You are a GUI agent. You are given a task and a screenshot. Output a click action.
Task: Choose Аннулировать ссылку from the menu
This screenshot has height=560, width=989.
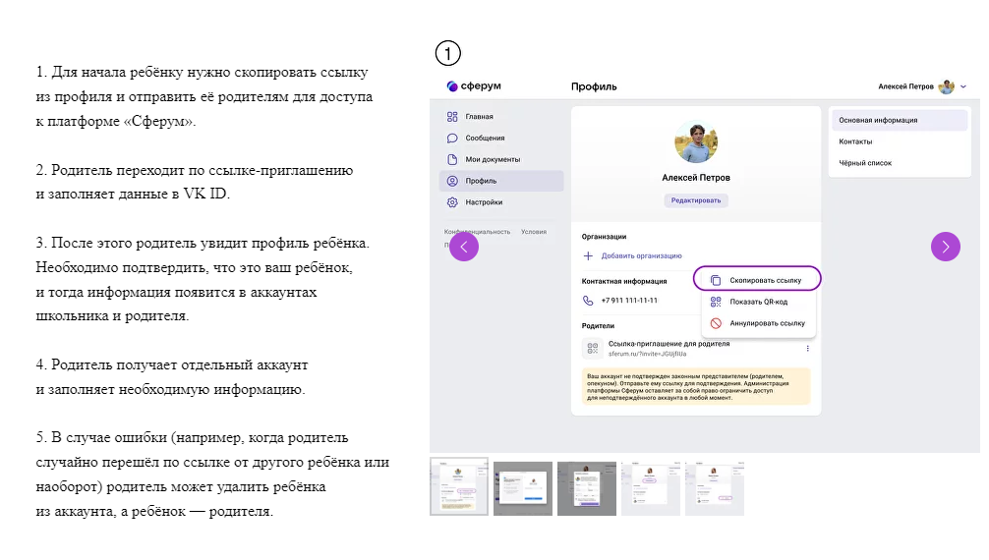pos(758,323)
